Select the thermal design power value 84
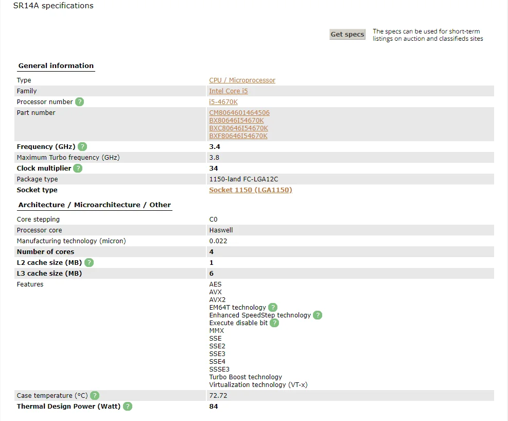 (214, 407)
